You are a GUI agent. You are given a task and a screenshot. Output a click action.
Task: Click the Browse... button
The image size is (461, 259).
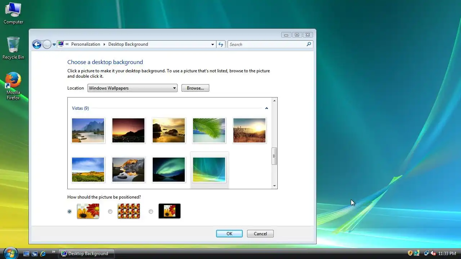[x=195, y=88]
